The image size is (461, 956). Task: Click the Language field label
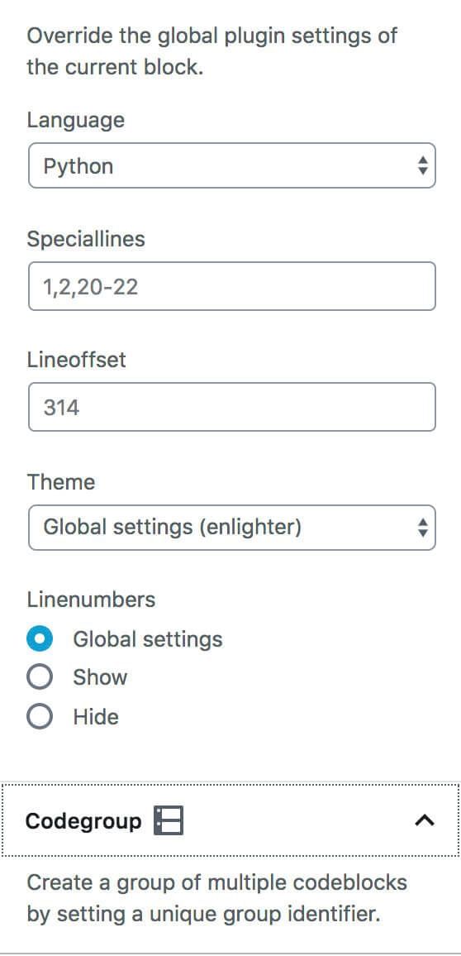click(x=75, y=120)
